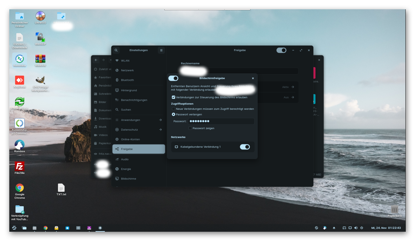
Task: Toggle Kabelgebundene Verbindung 1 switch
Action: [245, 147]
